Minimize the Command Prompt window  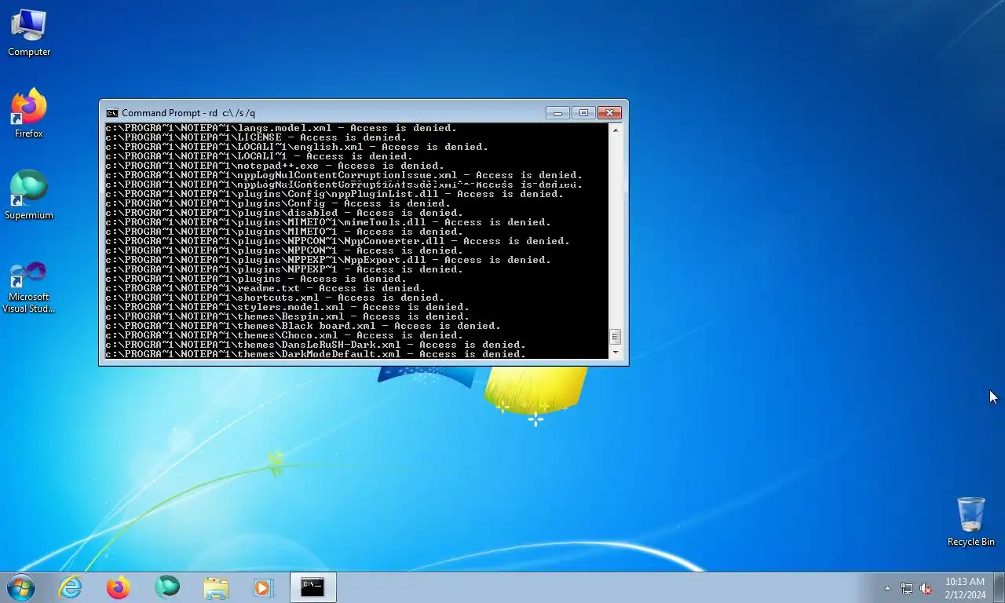tap(557, 113)
